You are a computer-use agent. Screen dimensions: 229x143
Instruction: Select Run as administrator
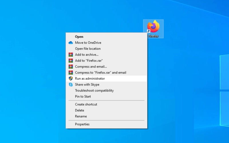click(106, 78)
